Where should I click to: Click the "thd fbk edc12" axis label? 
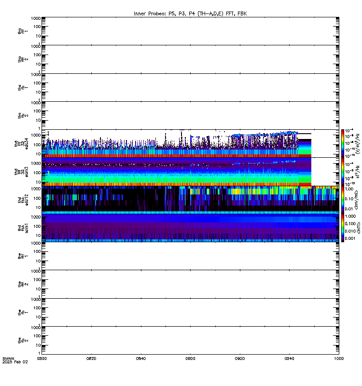[23, 200]
